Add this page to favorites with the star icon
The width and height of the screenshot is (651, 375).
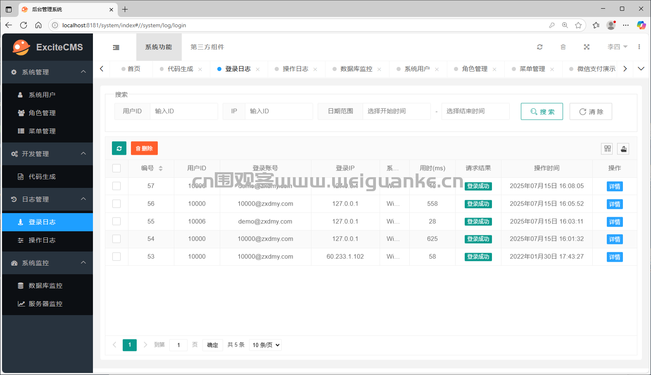[x=578, y=25]
